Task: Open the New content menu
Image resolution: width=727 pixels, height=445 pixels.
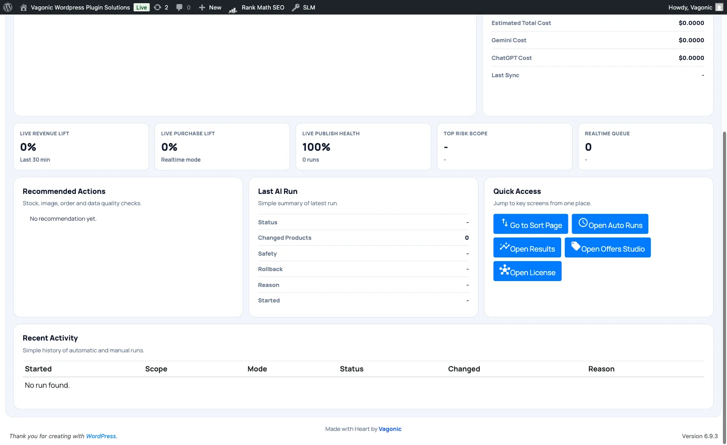Action: click(210, 7)
